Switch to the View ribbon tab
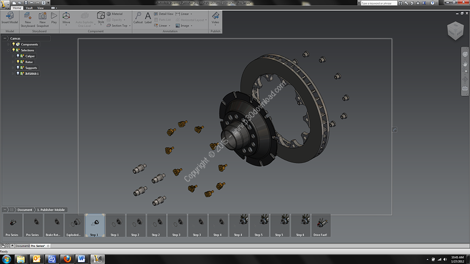This screenshot has width=470, height=264. [x=40, y=8]
